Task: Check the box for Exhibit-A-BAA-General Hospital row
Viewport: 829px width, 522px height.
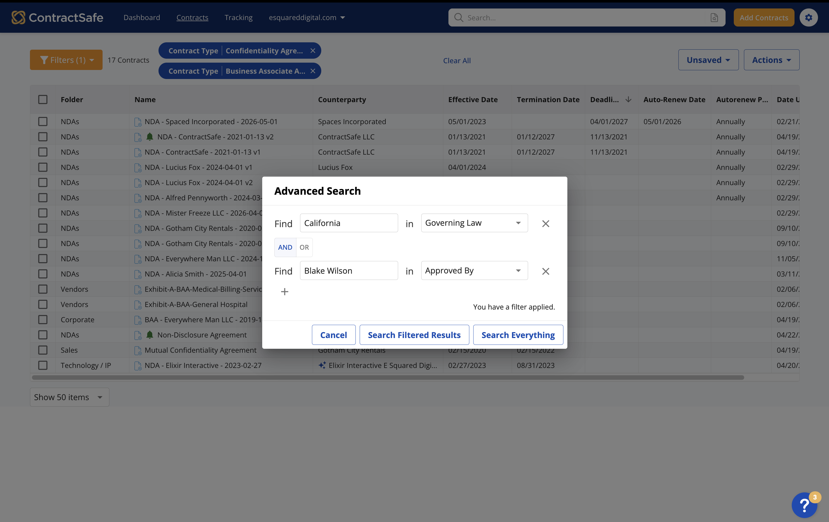Action: pyautogui.click(x=43, y=304)
